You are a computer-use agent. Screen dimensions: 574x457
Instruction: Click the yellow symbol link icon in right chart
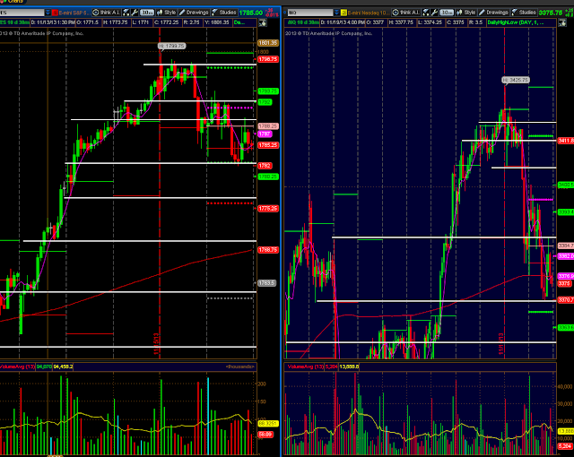tap(344, 13)
